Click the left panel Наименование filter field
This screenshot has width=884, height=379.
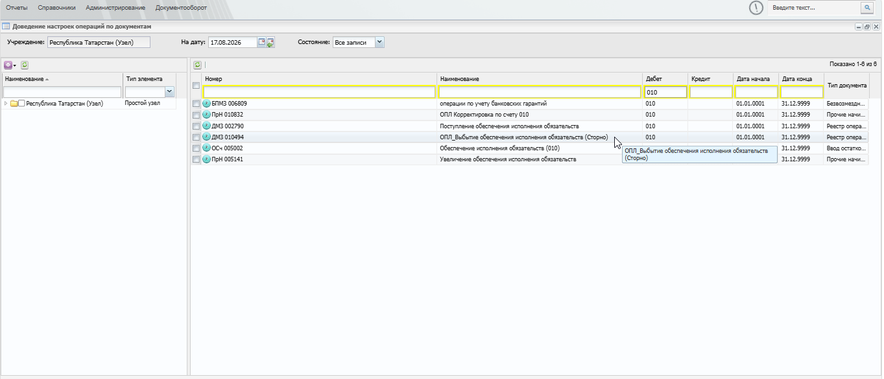[x=62, y=92]
